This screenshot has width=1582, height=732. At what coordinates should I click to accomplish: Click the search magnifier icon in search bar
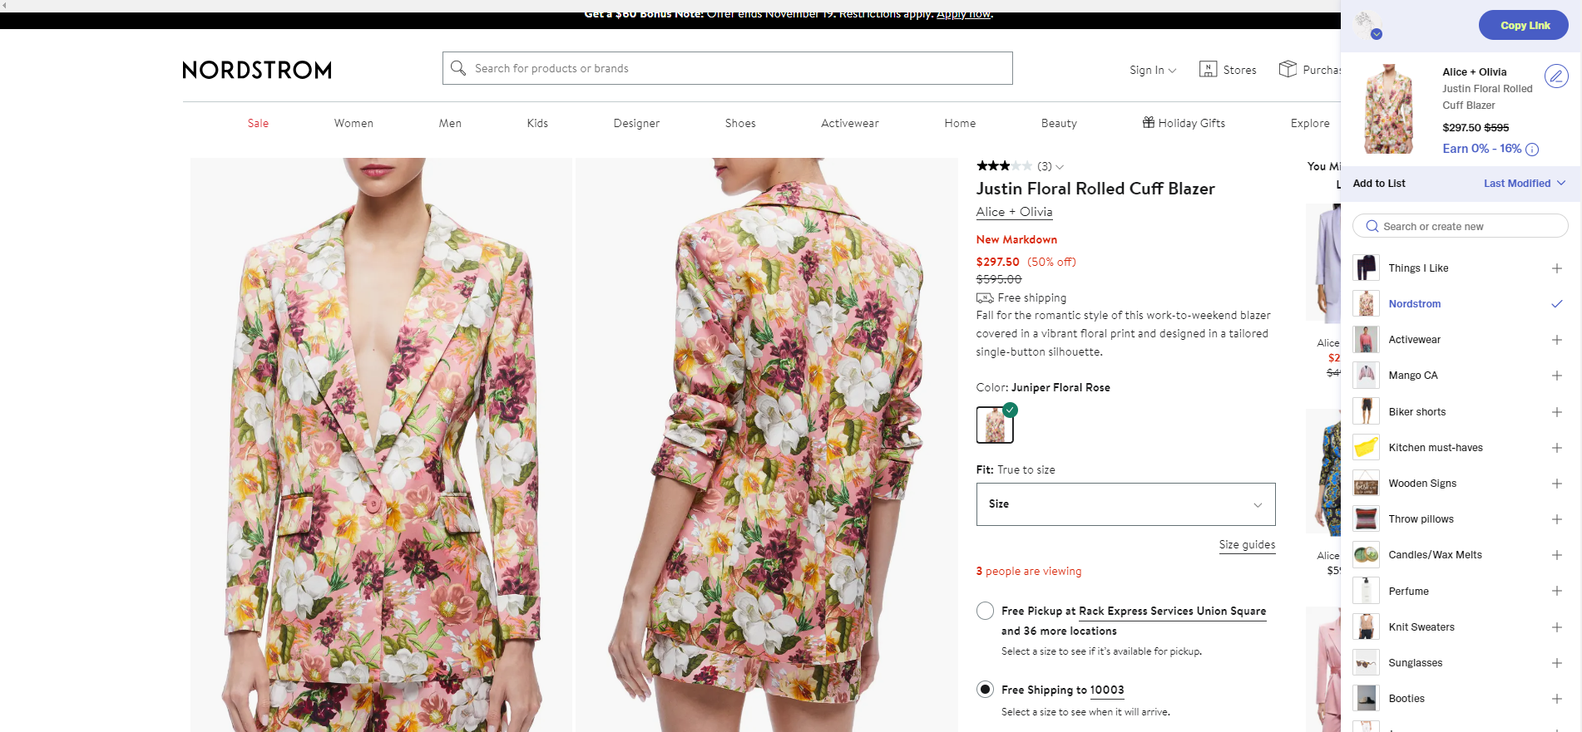click(457, 68)
